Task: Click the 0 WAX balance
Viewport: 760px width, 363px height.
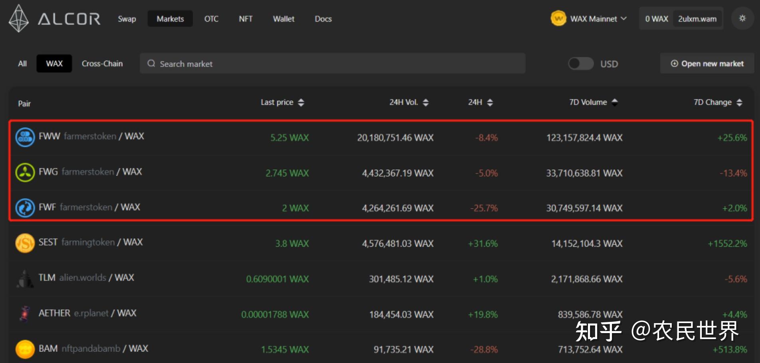Action: pyautogui.click(x=657, y=19)
